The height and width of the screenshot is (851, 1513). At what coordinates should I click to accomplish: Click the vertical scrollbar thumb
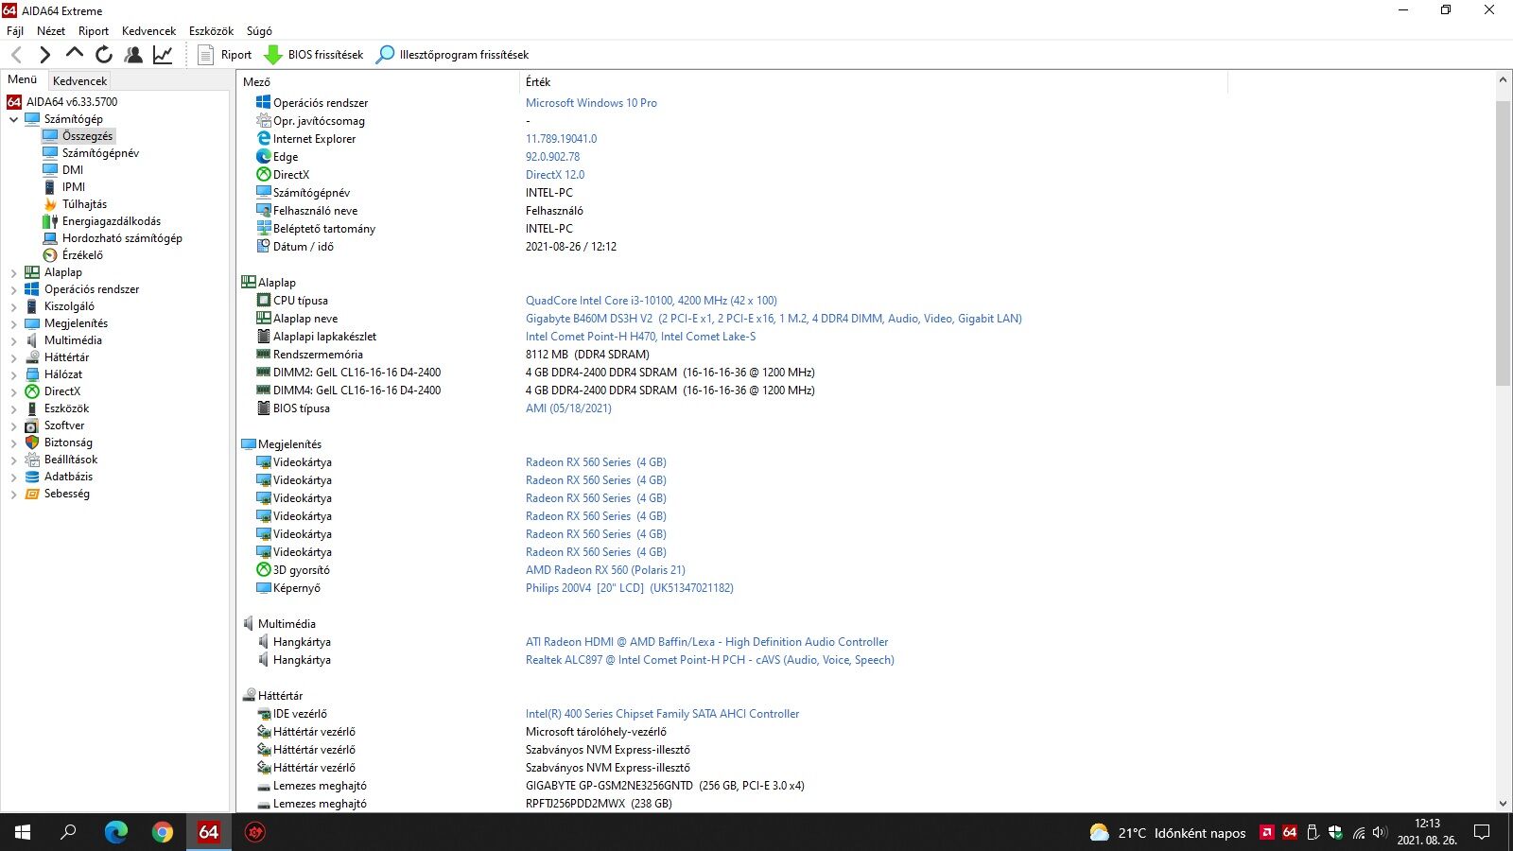[x=1503, y=242]
